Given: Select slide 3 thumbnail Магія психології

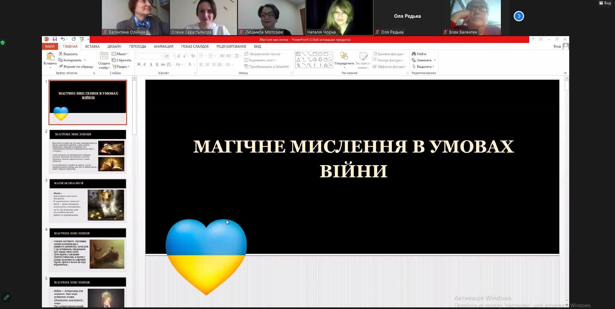Looking at the screenshot, I should (87, 201).
